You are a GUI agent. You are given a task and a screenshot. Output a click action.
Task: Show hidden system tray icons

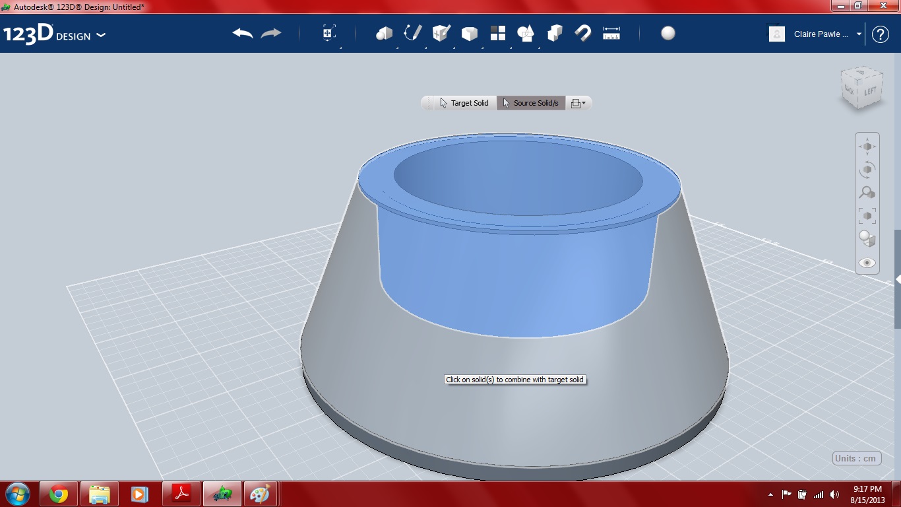(x=770, y=494)
